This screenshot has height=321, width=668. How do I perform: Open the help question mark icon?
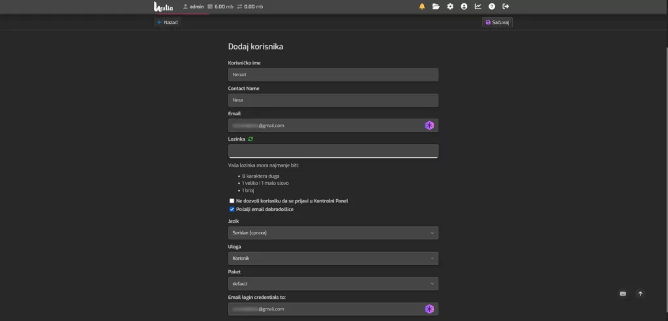[x=492, y=7]
